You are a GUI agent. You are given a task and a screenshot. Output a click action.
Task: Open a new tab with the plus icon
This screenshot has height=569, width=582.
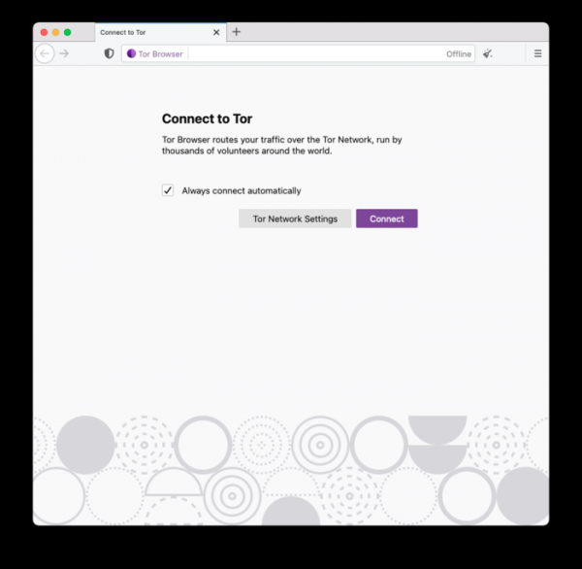[237, 32]
